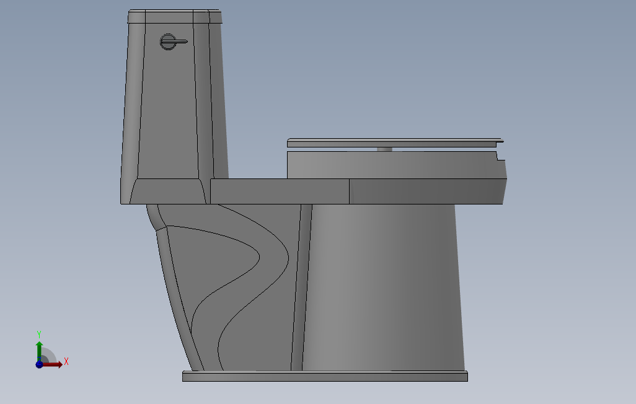This screenshot has height=404, width=636.
Task: Select the blue origin sphere of the axis triad
Action: (39, 364)
